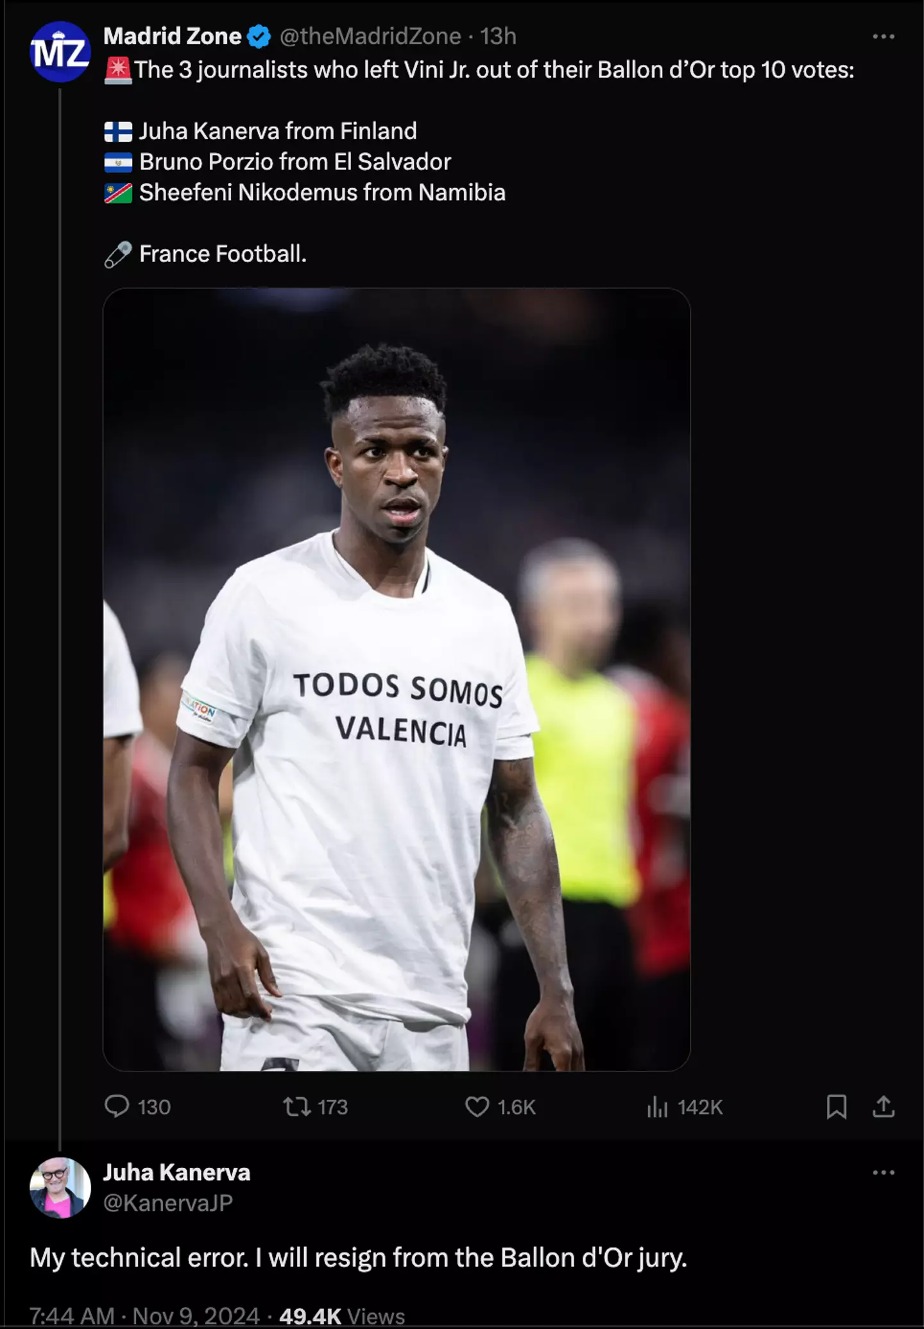Like the Madrid Zone post
The image size is (924, 1329).
[x=477, y=1106]
